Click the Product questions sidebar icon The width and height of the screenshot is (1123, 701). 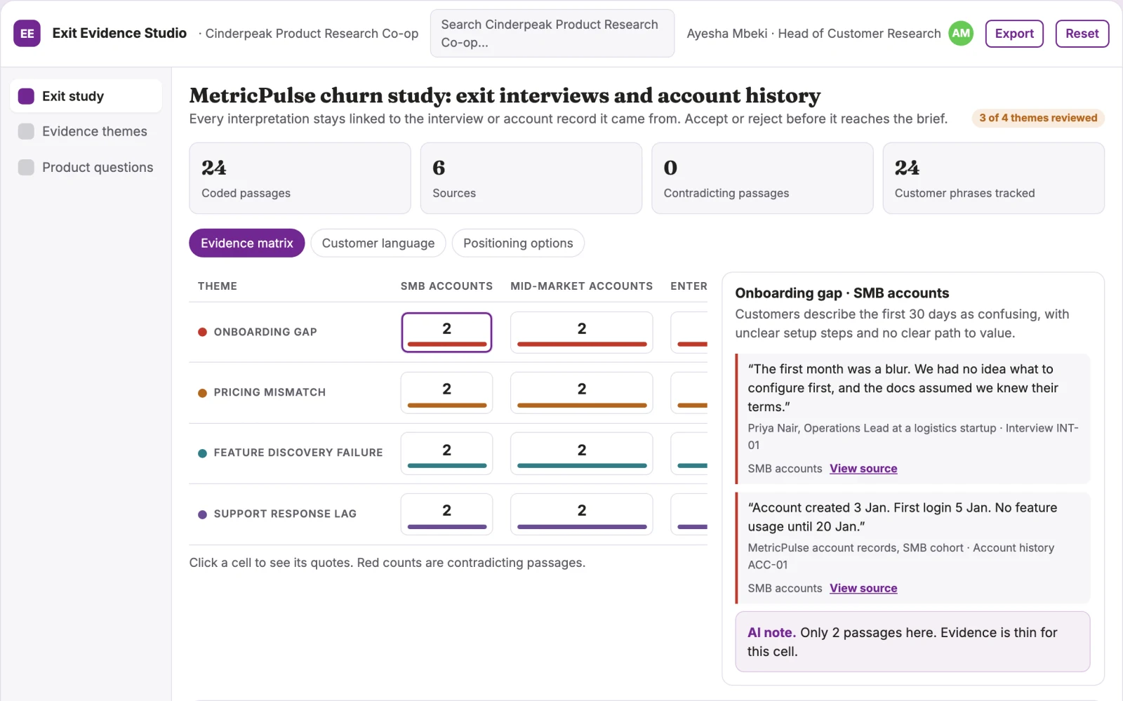(x=26, y=167)
